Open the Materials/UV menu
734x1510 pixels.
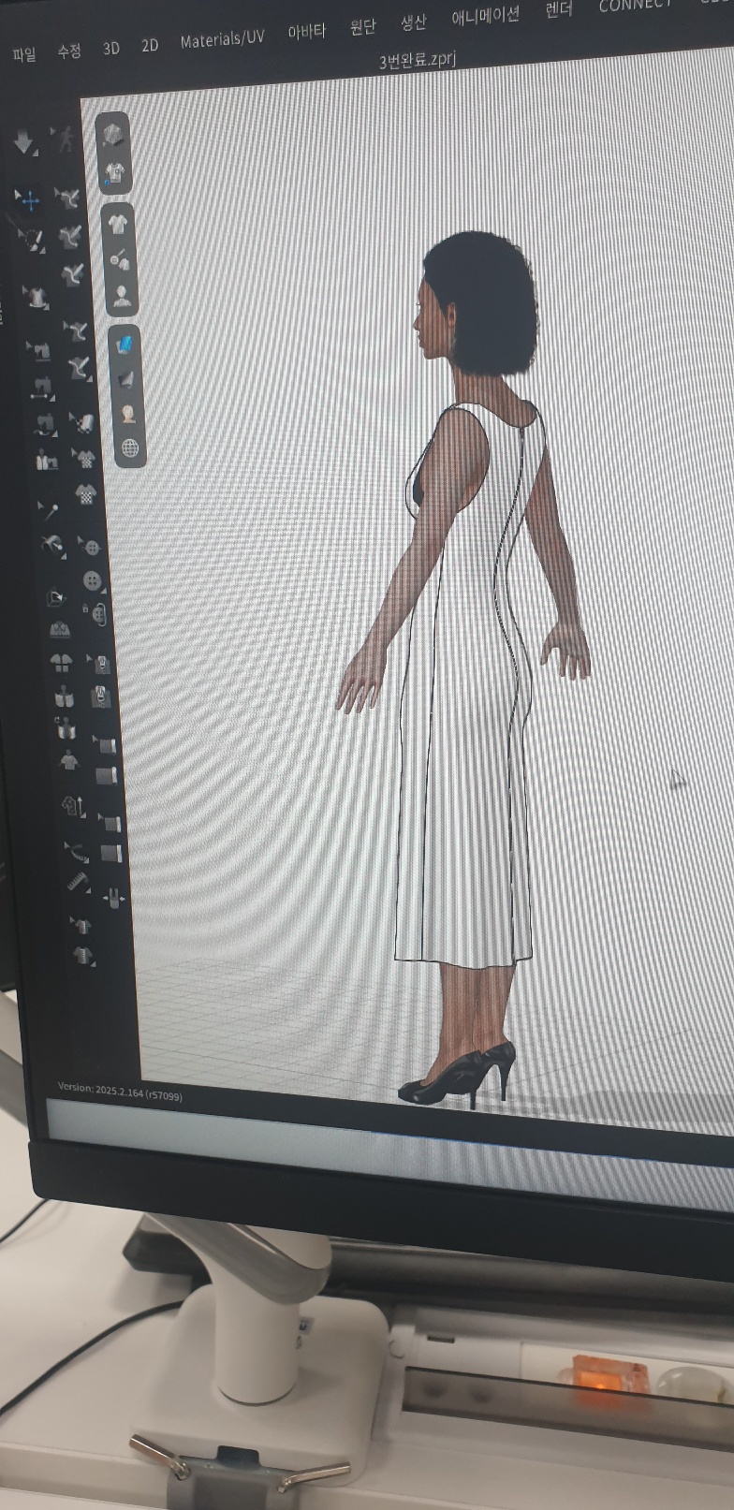point(222,39)
